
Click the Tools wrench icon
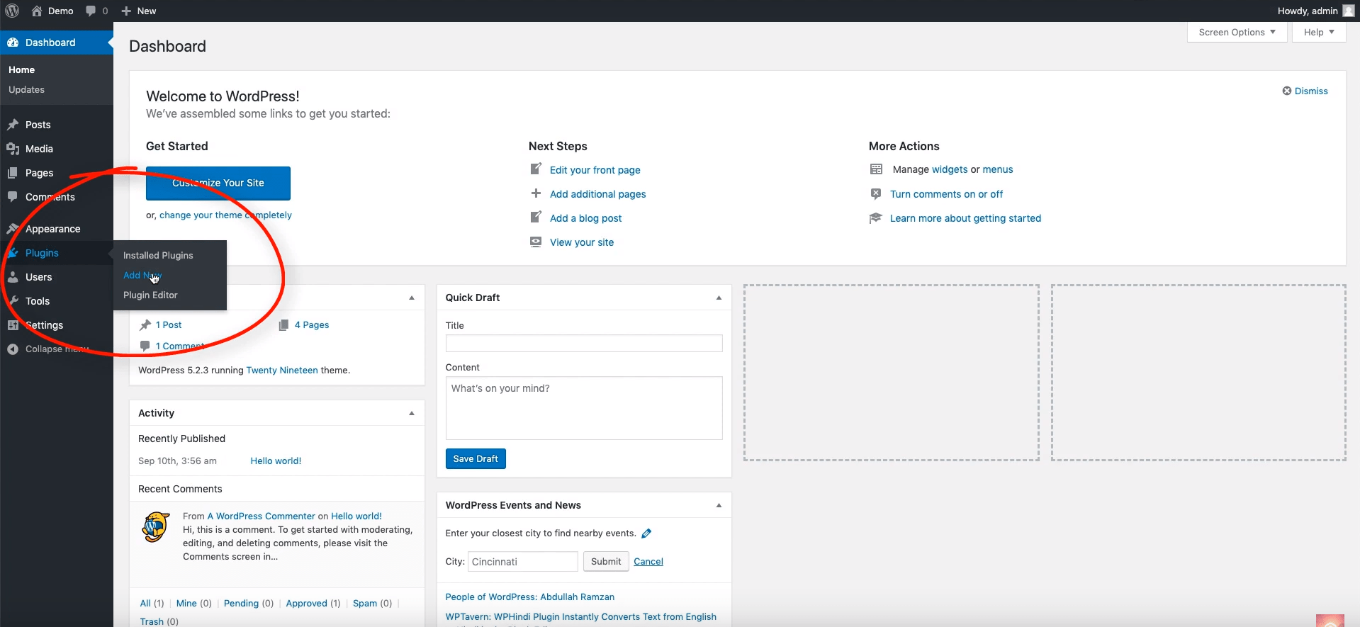point(13,301)
